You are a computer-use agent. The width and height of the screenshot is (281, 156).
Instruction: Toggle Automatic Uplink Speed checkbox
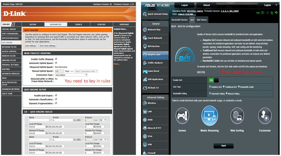pos(56,63)
